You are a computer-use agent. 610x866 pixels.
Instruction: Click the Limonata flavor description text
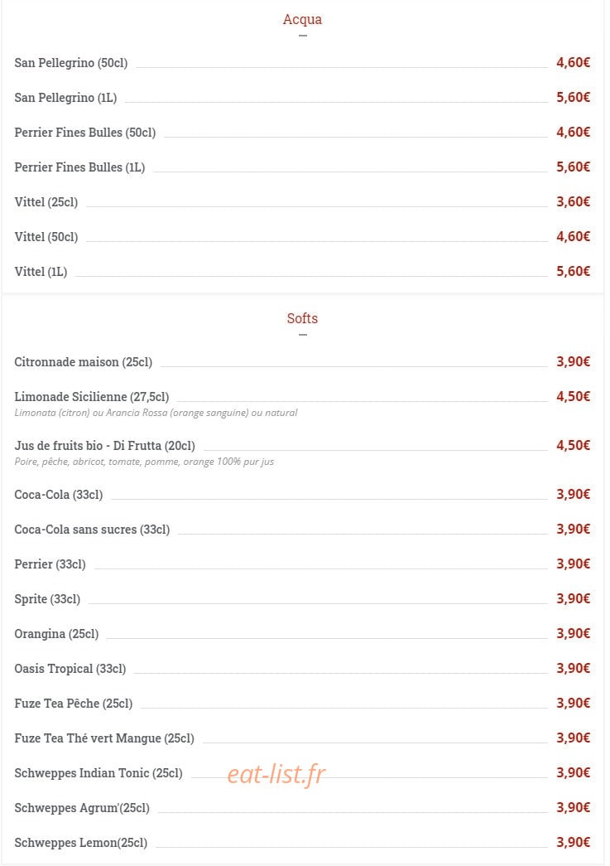coord(156,413)
